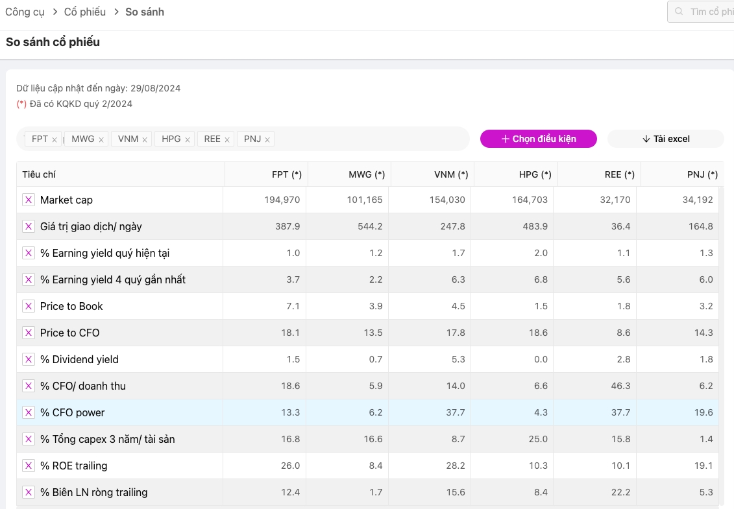734x509 pixels.
Task: Remove PNJ tag from selected stocks
Action: 267,139
